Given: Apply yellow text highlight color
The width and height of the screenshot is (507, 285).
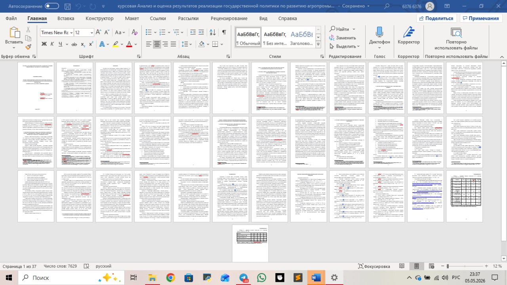Looking at the screenshot, I should click(x=115, y=44).
